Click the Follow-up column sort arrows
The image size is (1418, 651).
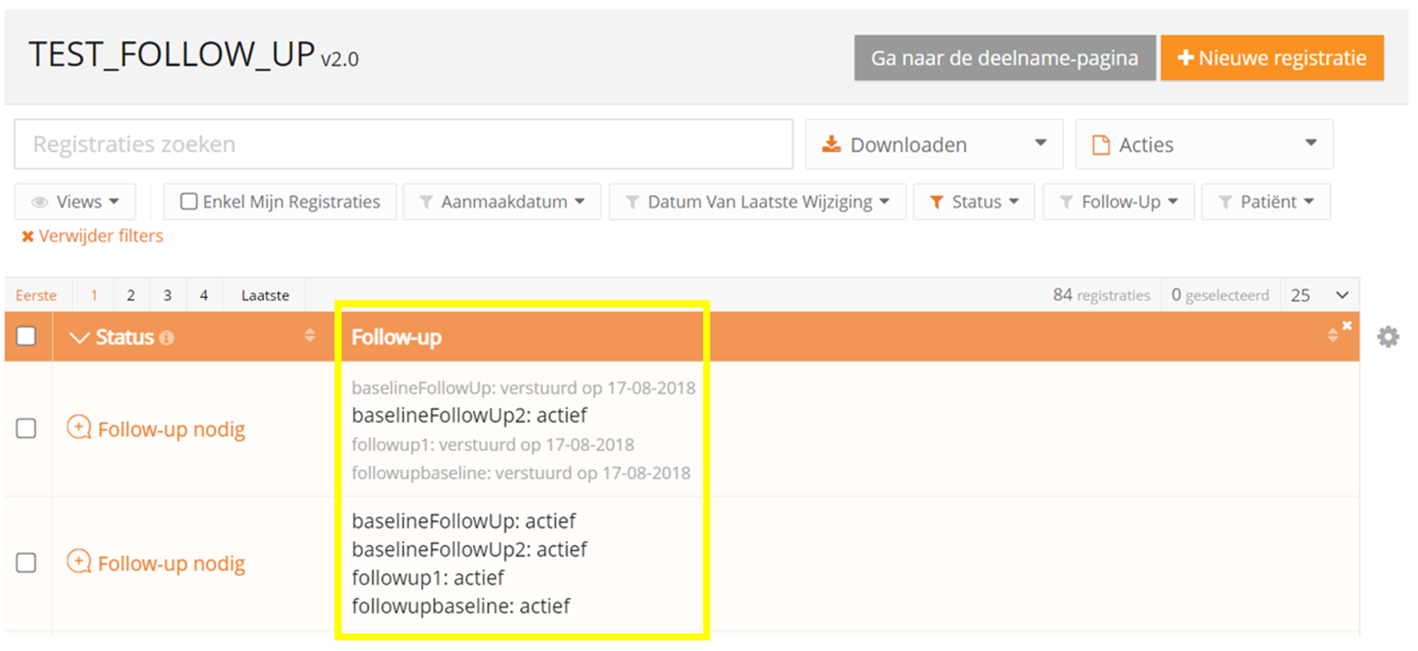1332,336
